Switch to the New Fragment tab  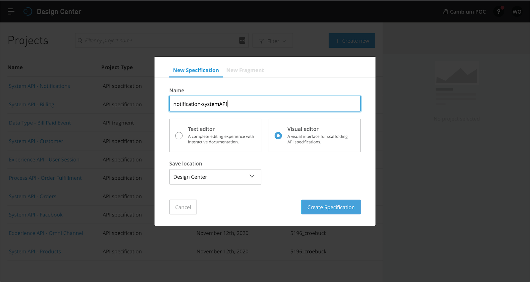click(245, 70)
